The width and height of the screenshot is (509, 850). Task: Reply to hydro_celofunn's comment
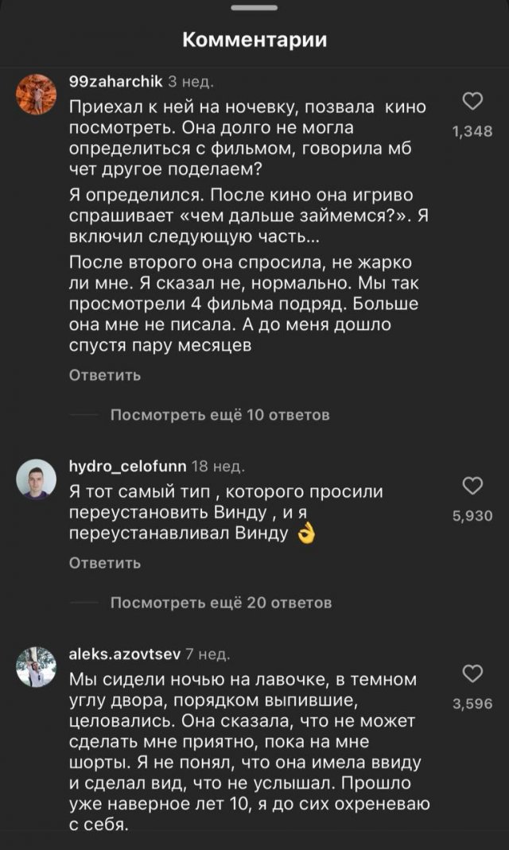105,563
